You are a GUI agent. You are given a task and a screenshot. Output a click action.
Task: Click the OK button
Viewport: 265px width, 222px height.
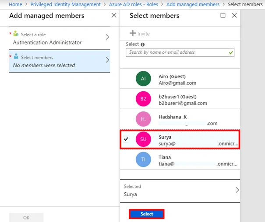[x=26, y=218]
